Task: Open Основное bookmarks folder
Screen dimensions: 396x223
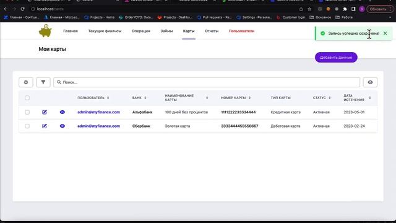Action: pyautogui.click(x=321, y=17)
